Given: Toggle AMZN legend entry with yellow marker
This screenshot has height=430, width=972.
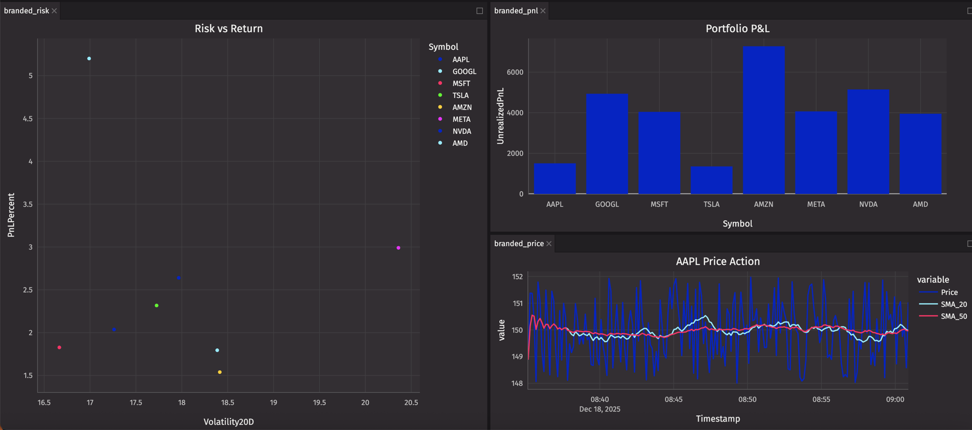Looking at the screenshot, I should tap(461, 107).
